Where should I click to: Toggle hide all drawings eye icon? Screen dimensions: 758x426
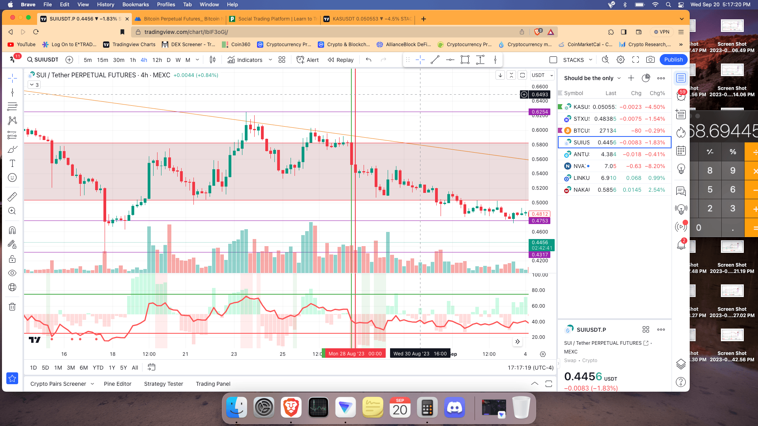(12, 273)
